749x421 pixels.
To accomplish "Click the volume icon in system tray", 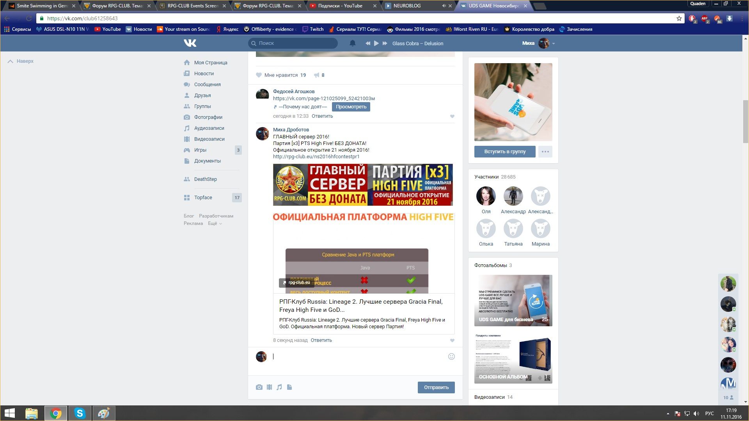I will tap(696, 414).
